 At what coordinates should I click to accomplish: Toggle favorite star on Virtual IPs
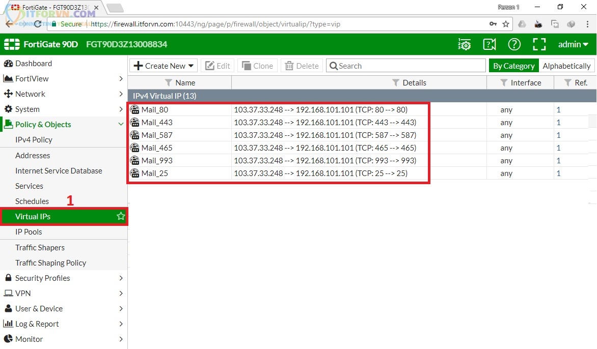pos(121,216)
